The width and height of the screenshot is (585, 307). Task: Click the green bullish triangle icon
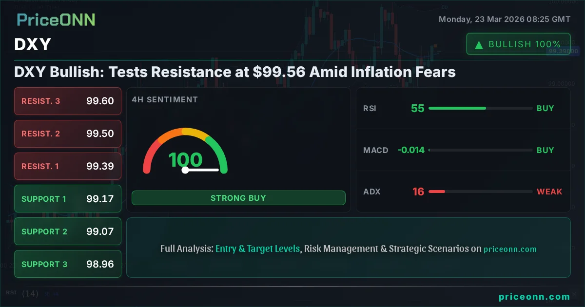pyautogui.click(x=479, y=45)
